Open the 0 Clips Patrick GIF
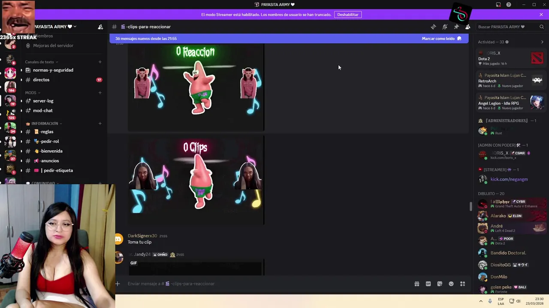 pyautogui.click(x=196, y=180)
